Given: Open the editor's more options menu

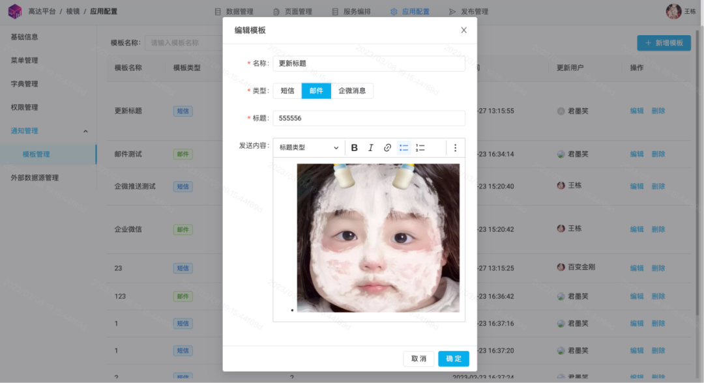Looking at the screenshot, I should click(455, 148).
